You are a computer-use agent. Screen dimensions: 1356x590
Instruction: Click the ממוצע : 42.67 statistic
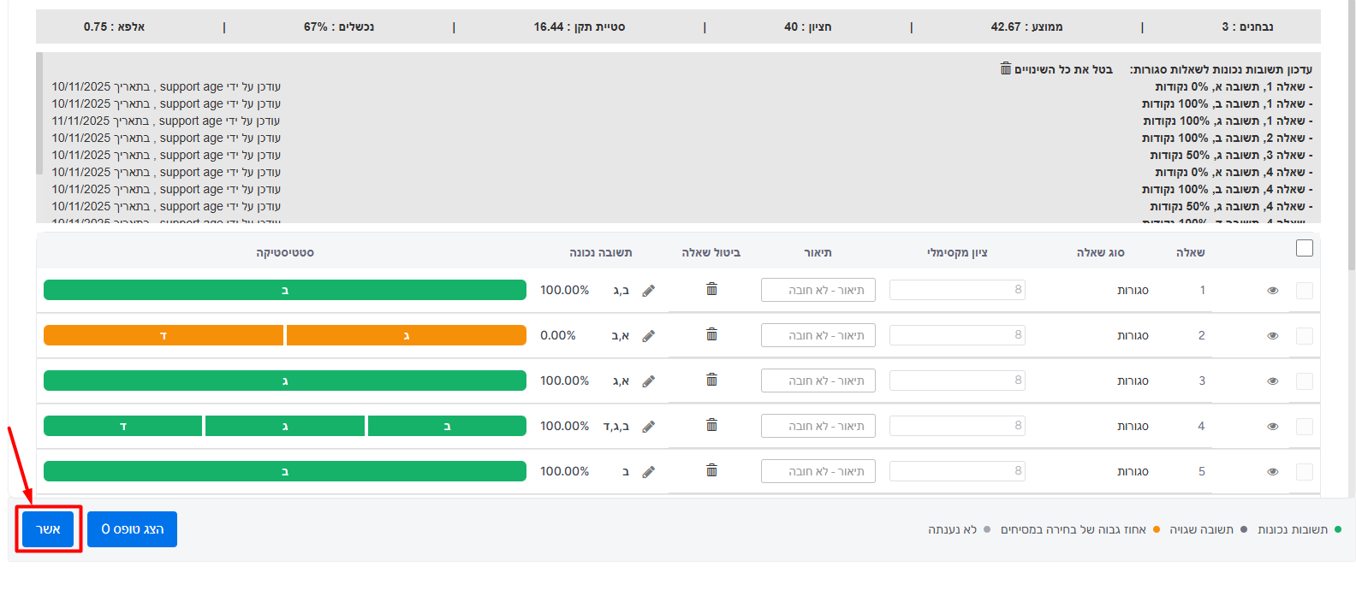[x=1027, y=27]
